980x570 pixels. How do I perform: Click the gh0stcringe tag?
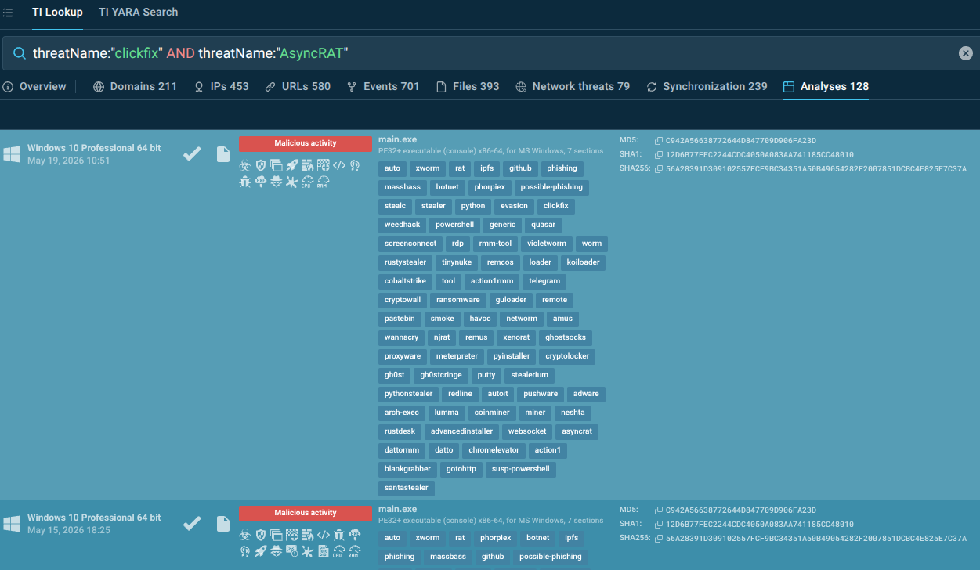tap(441, 375)
